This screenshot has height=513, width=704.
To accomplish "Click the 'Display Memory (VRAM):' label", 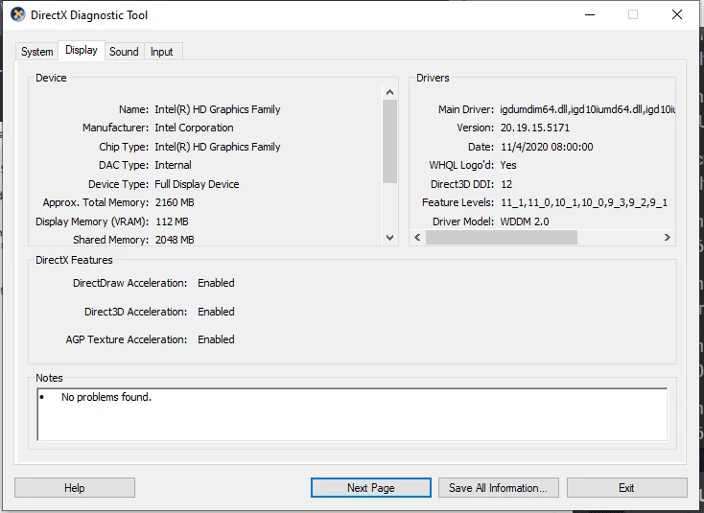I will 92,222.
